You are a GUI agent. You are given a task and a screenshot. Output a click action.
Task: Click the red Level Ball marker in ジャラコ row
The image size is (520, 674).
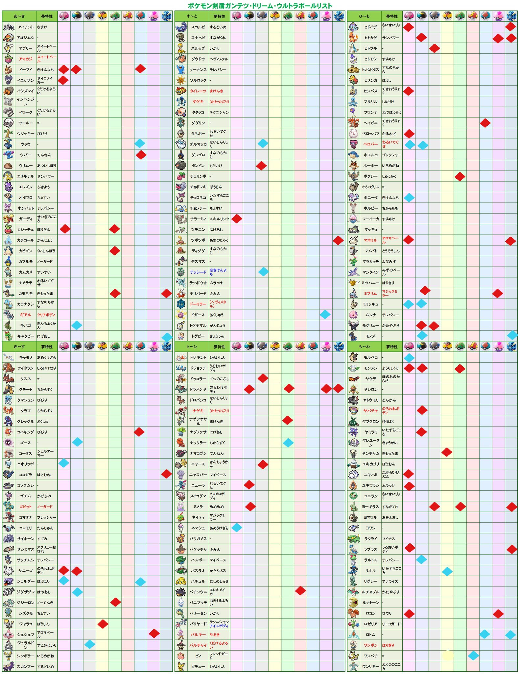(x=103, y=624)
